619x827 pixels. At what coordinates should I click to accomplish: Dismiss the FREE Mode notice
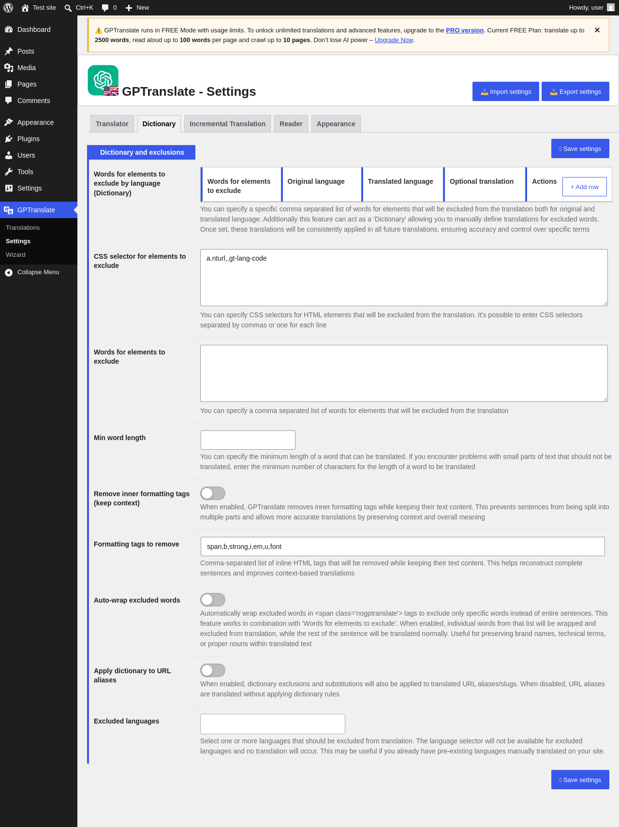click(x=597, y=30)
